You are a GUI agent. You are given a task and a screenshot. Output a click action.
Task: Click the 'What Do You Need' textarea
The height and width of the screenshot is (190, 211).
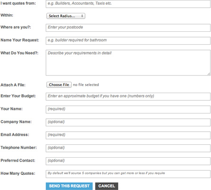[128, 63]
